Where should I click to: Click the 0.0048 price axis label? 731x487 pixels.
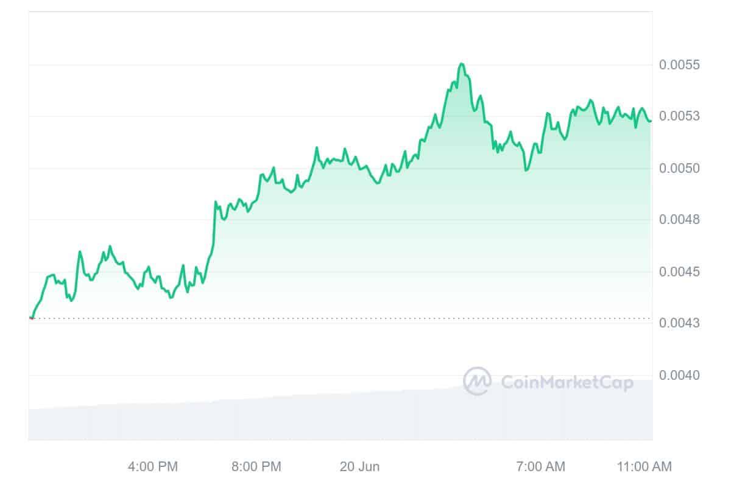coord(679,220)
